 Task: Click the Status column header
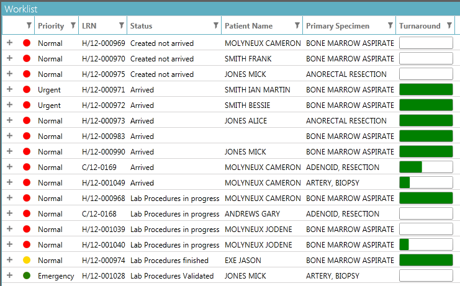pos(142,26)
